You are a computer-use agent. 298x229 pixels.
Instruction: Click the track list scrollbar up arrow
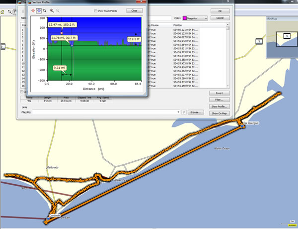click(228, 25)
